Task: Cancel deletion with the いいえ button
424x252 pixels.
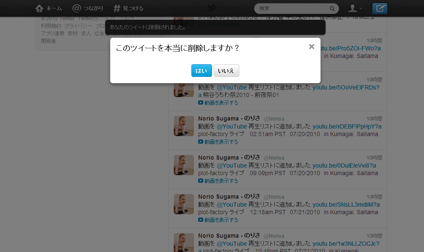Action: tap(226, 71)
